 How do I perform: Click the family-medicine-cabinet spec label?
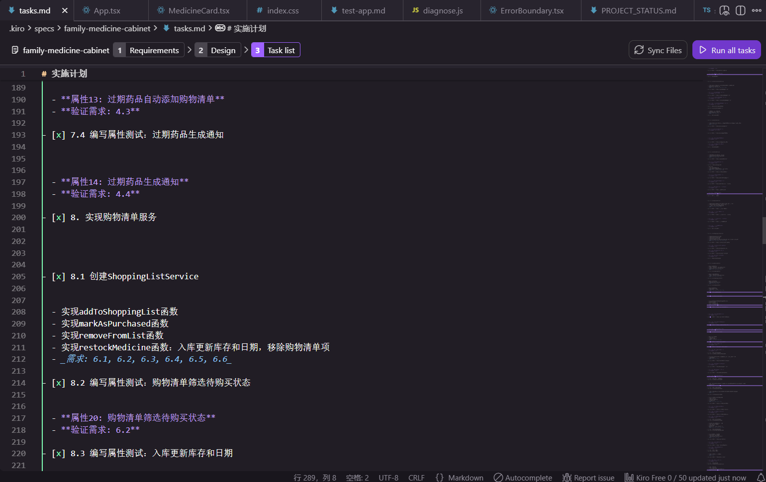tap(66, 50)
